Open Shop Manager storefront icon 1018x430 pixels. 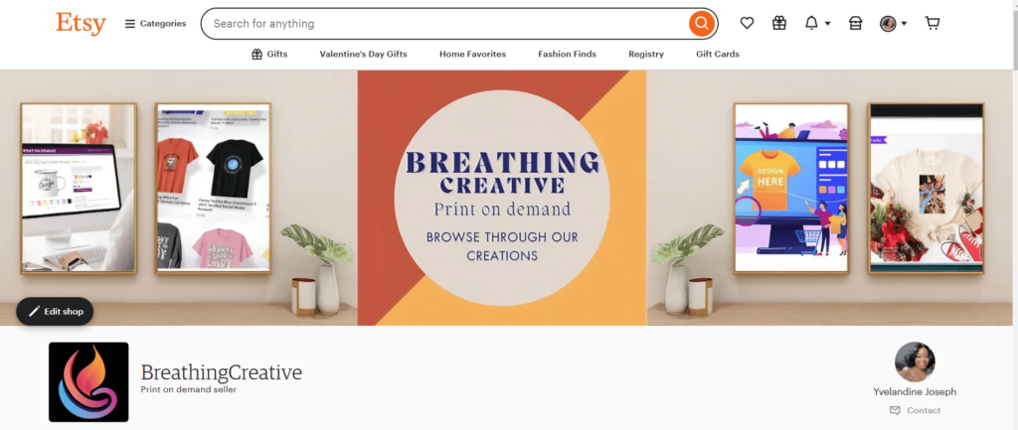click(856, 24)
